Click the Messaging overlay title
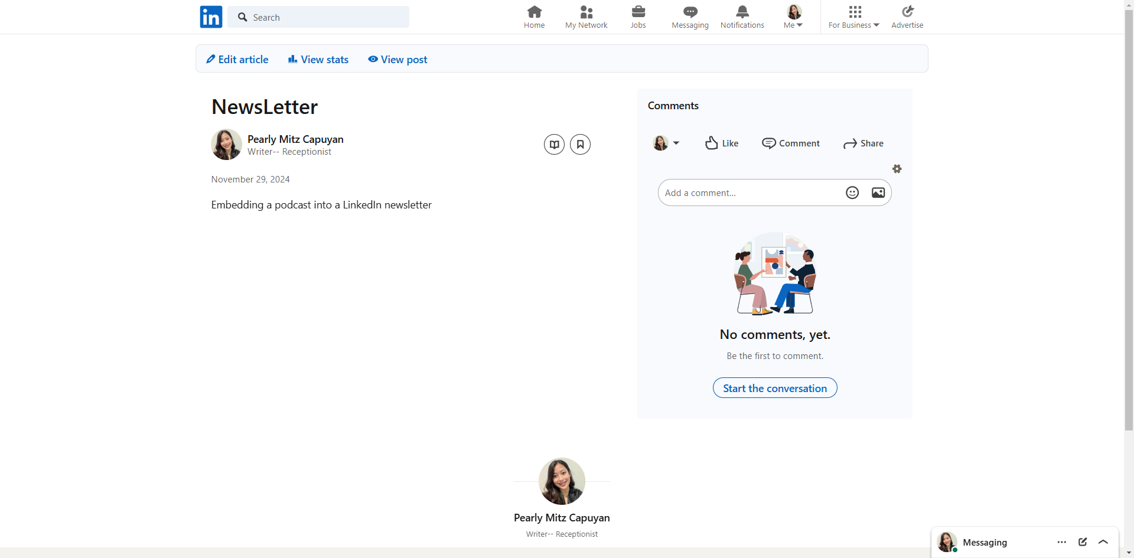The width and height of the screenshot is (1134, 558). pyautogui.click(x=985, y=543)
